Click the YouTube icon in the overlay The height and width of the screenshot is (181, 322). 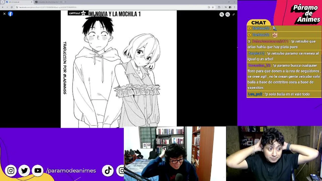38,171
